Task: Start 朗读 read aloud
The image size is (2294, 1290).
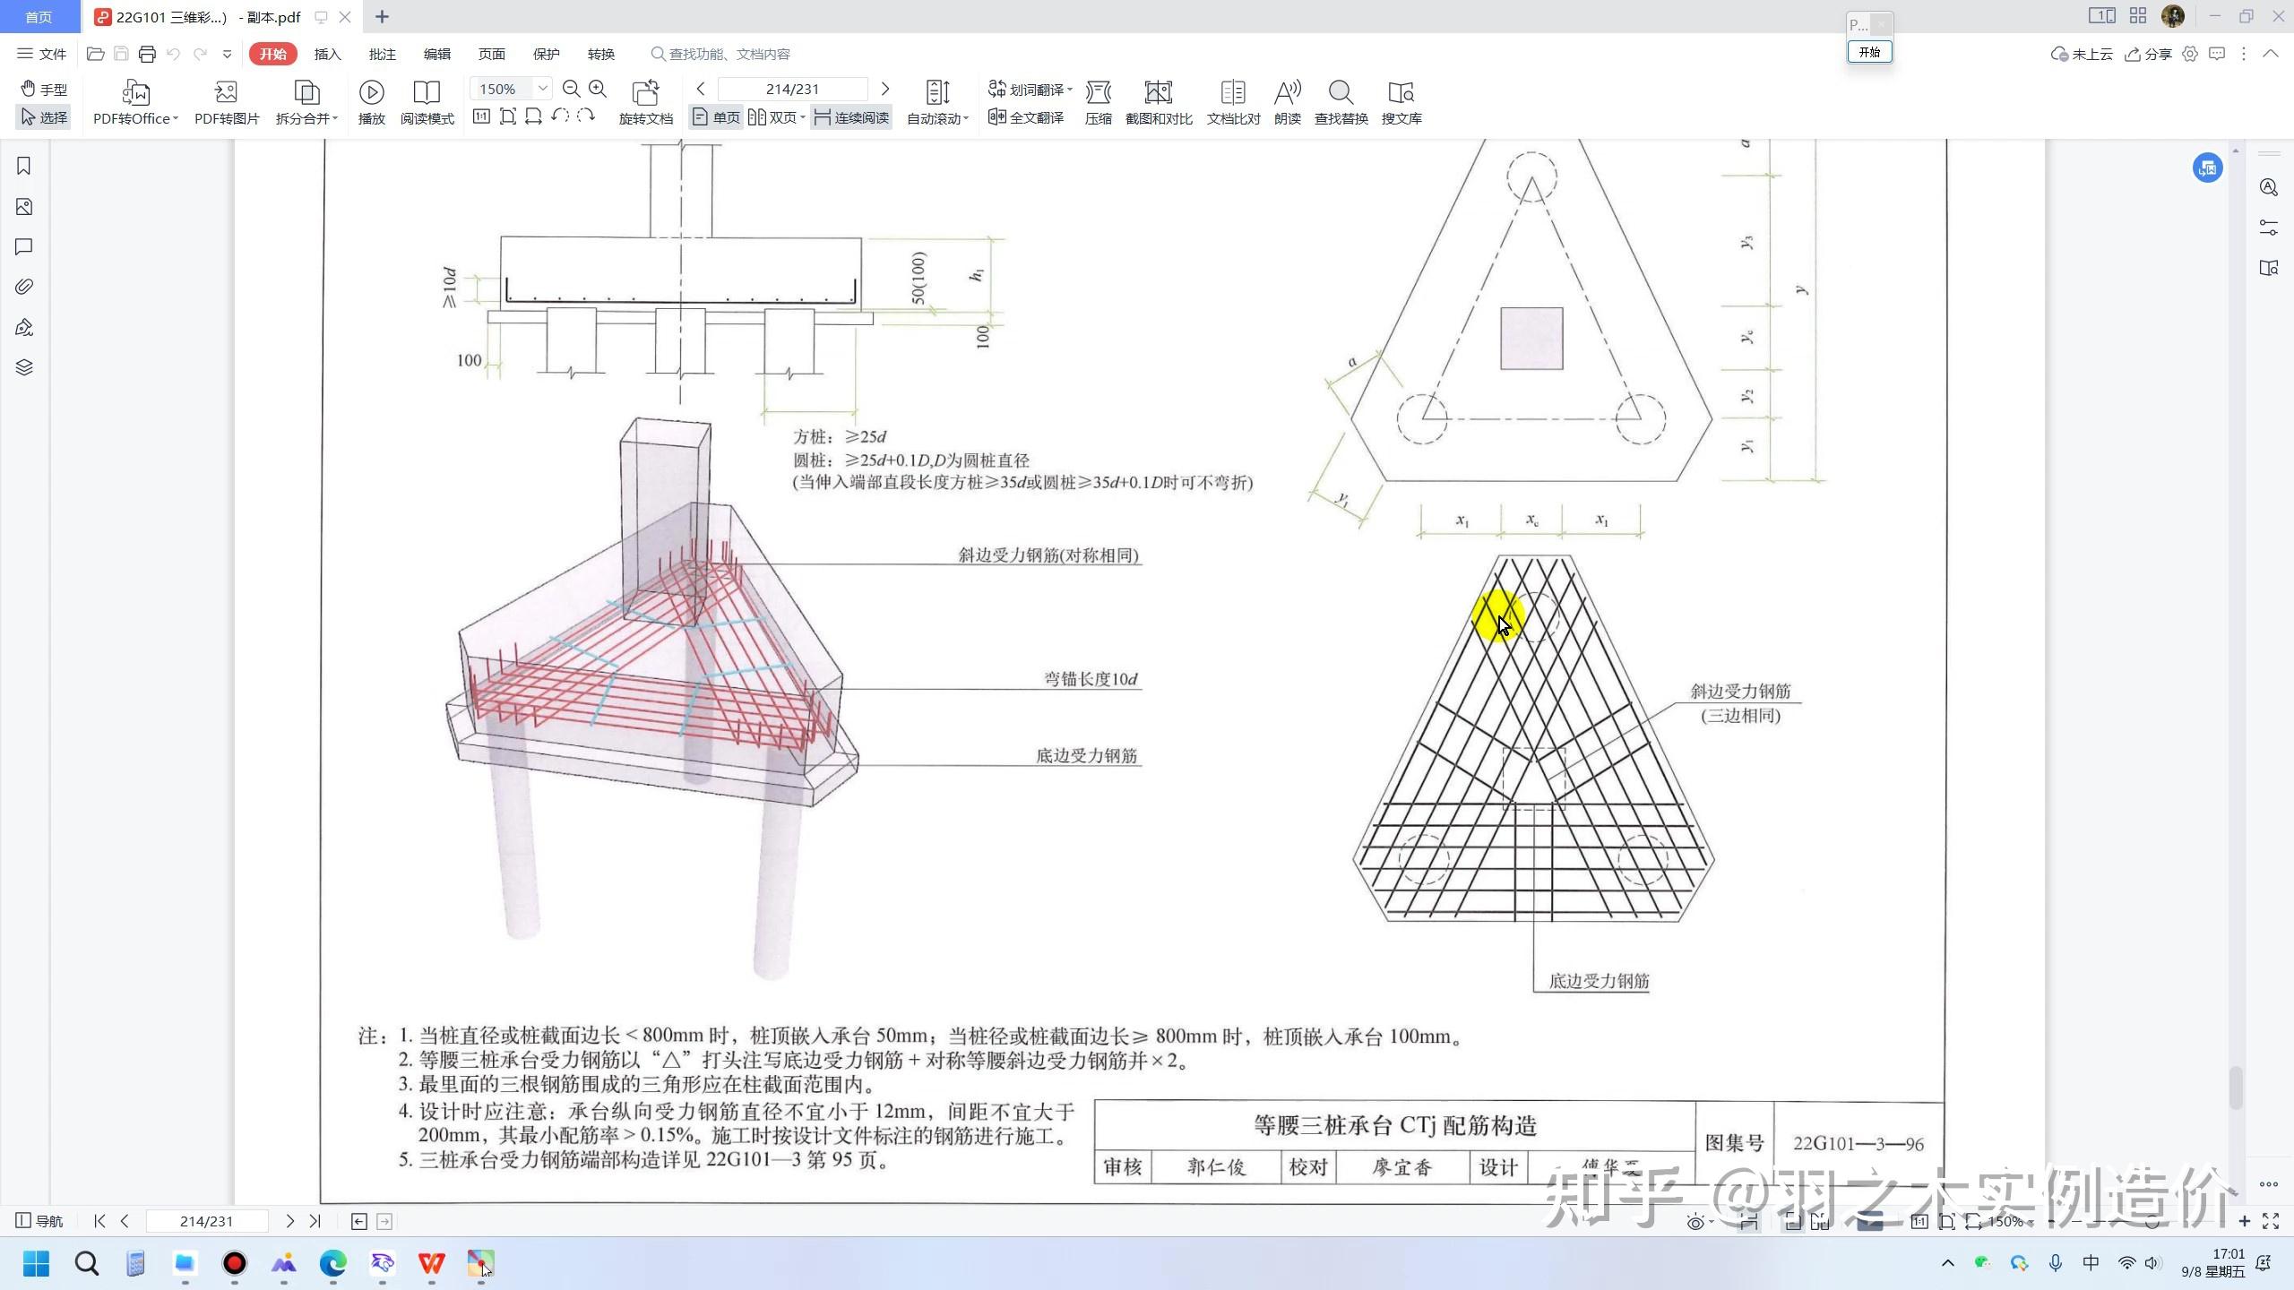Action: tap(1287, 102)
